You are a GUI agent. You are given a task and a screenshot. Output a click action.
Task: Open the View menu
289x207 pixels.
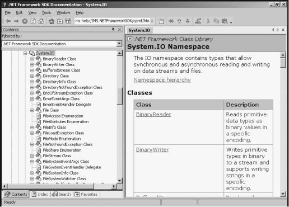(x=32, y=12)
